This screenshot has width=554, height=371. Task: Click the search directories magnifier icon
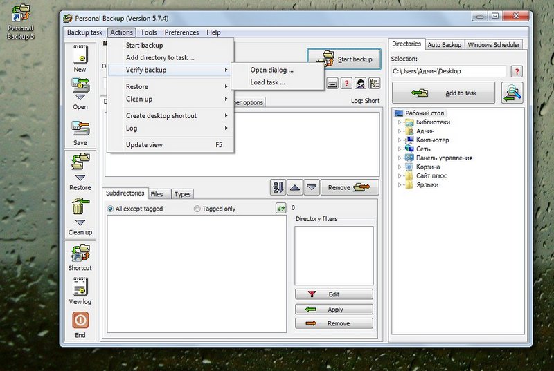pos(512,93)
